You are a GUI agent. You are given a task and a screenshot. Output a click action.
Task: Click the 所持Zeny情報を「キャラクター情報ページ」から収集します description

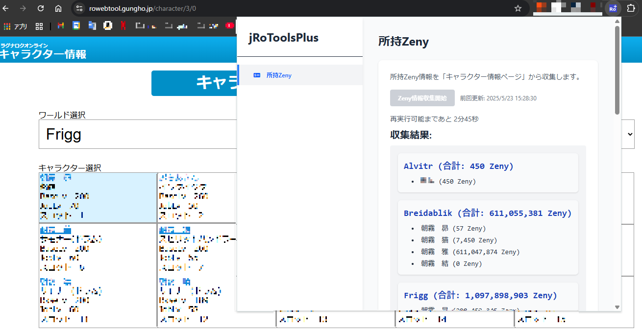tap(485, 77)
